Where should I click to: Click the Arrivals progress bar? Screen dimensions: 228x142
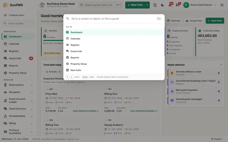point(53,40)
